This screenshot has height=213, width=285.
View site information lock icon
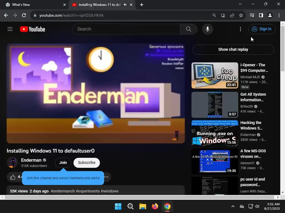35,16
